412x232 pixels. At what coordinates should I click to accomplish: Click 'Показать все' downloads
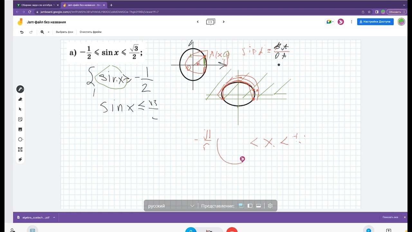coord(390,217)
